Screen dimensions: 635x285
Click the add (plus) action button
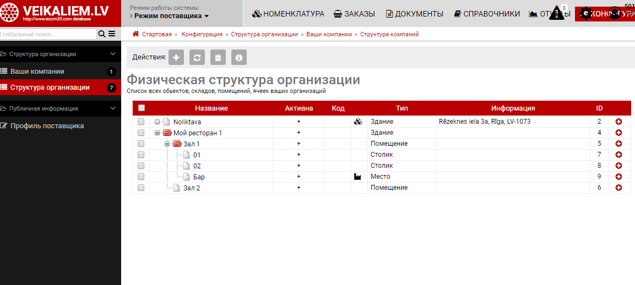176,57
